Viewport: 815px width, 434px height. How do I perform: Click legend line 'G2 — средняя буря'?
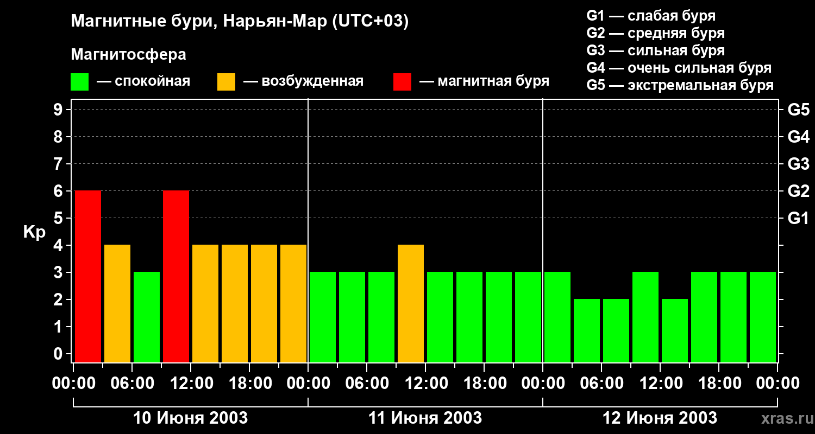(x=656, y=33)
